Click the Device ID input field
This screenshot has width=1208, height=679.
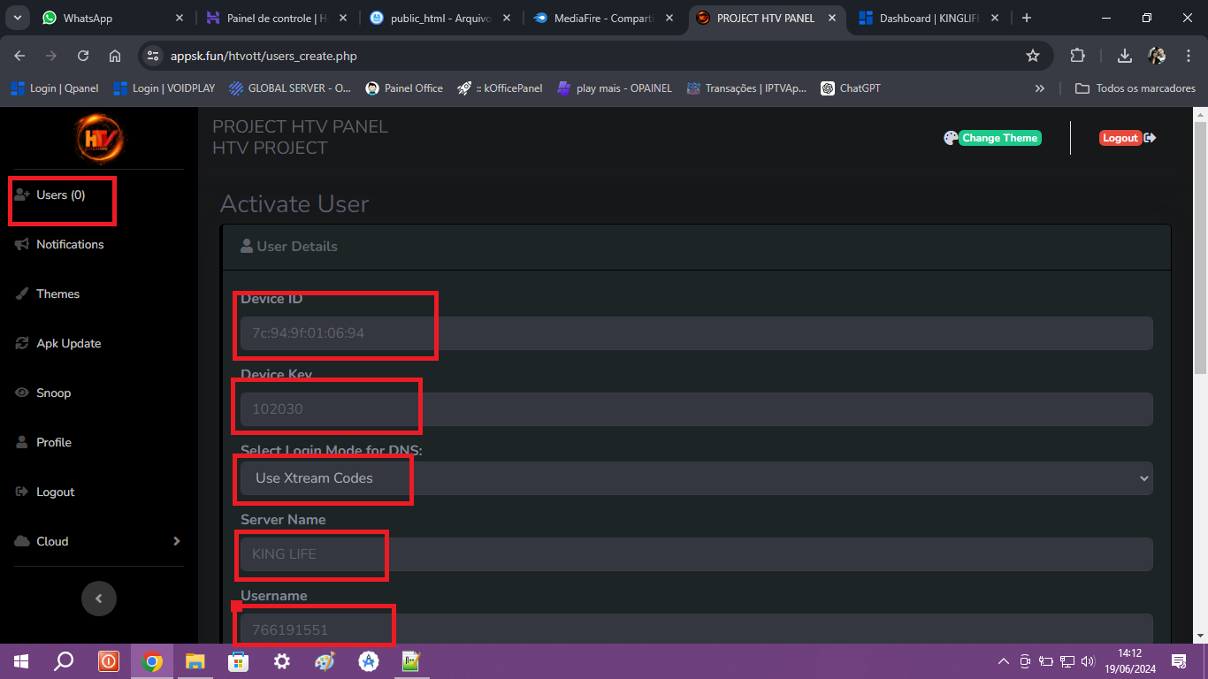pyautogui.click(x=696, y=333)
